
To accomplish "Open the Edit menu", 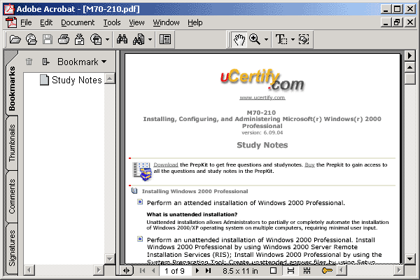I will click(46, 23).
